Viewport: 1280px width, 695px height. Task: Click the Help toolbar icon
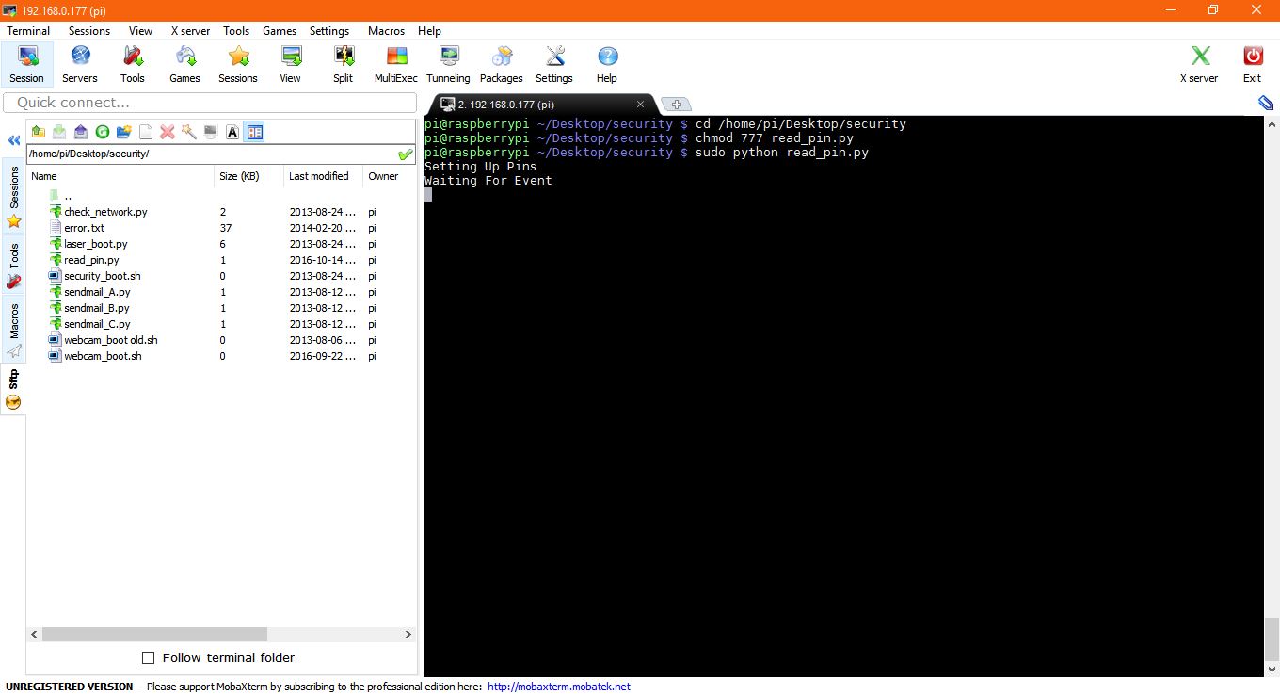coord(607,64)
